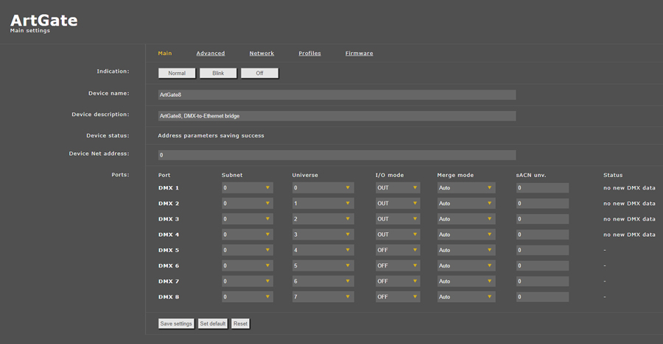Open DMX 8 Universe dropdown
This screenshot has width=663, height=344.
pos(323,297)
